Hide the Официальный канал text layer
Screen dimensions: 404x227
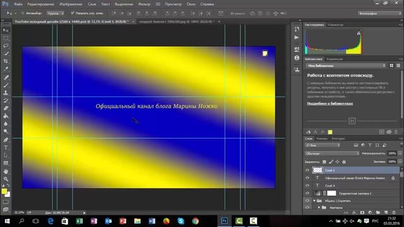tap(307, 178)
